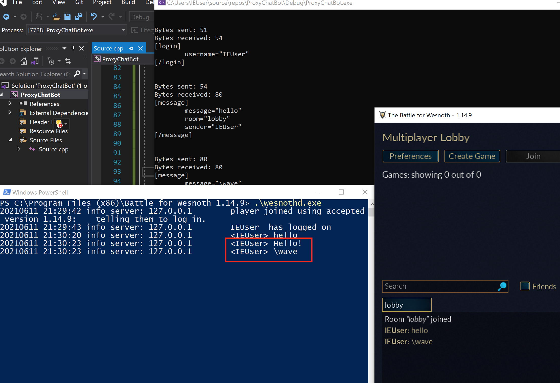Image resolution: width=560 pixels, height=383 pixels.
Task: Click the ProxyChatBot scope selector in editor
Action: click(123, 59)
